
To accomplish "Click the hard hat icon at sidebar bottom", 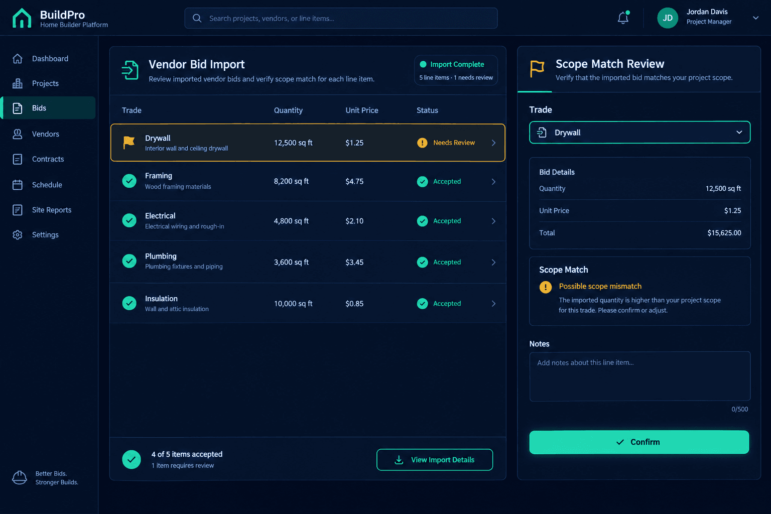I will pyautogui.click(x=20, y=477).
